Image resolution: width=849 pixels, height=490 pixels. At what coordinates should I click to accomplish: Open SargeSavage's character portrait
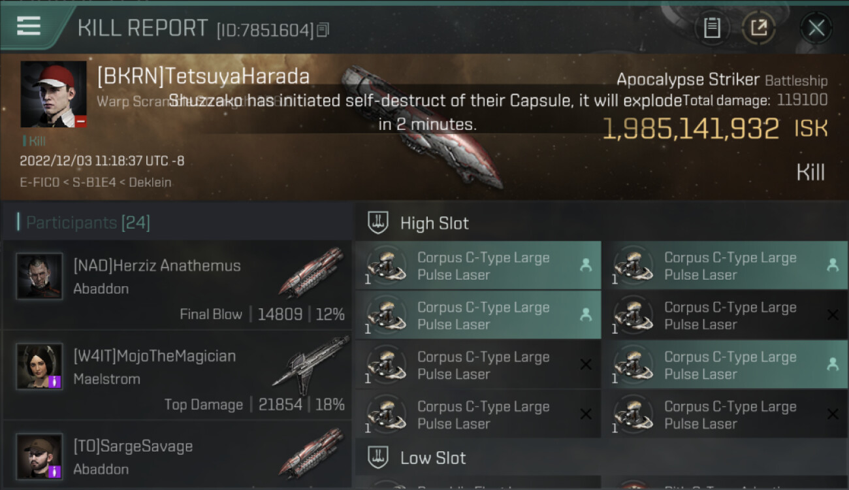(x=39, y=456)
